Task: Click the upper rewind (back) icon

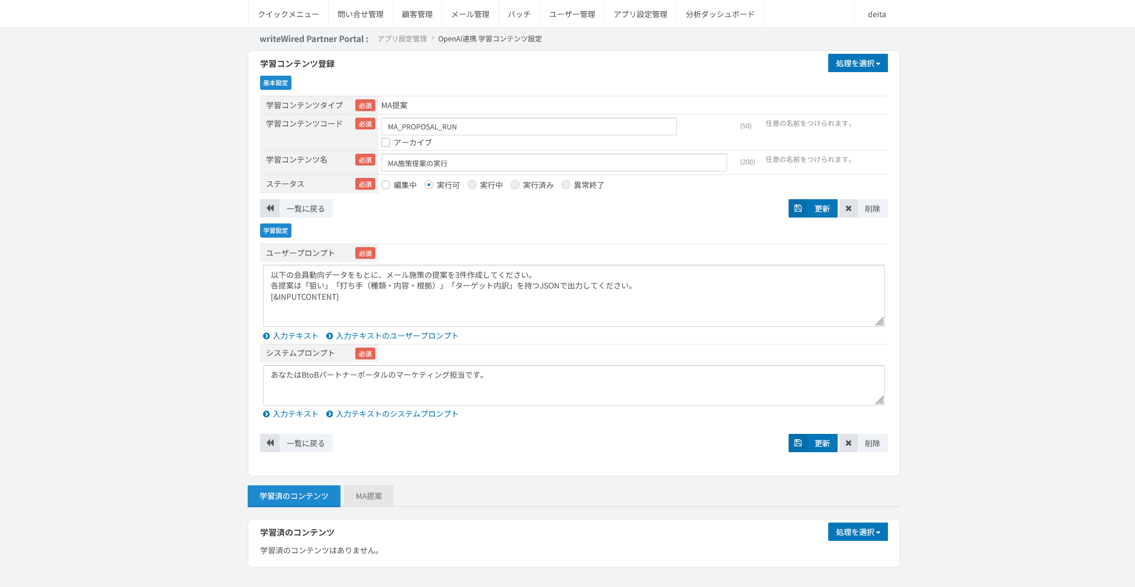Action: (270, 208)
